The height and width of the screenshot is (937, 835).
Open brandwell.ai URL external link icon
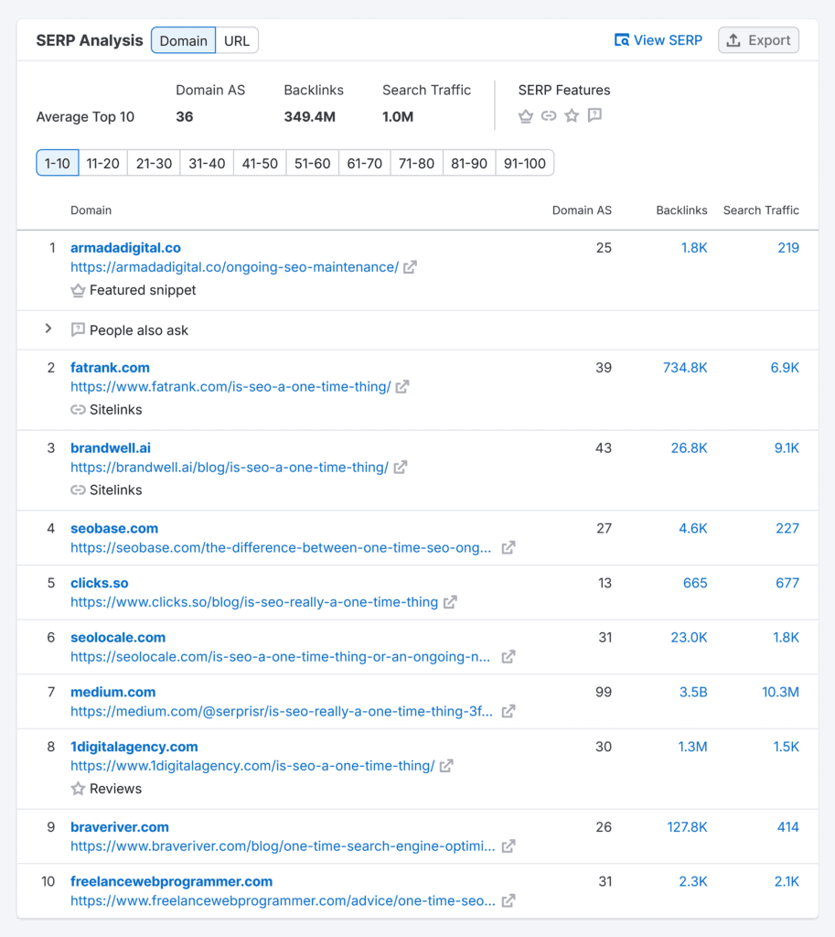coord(401,468)
